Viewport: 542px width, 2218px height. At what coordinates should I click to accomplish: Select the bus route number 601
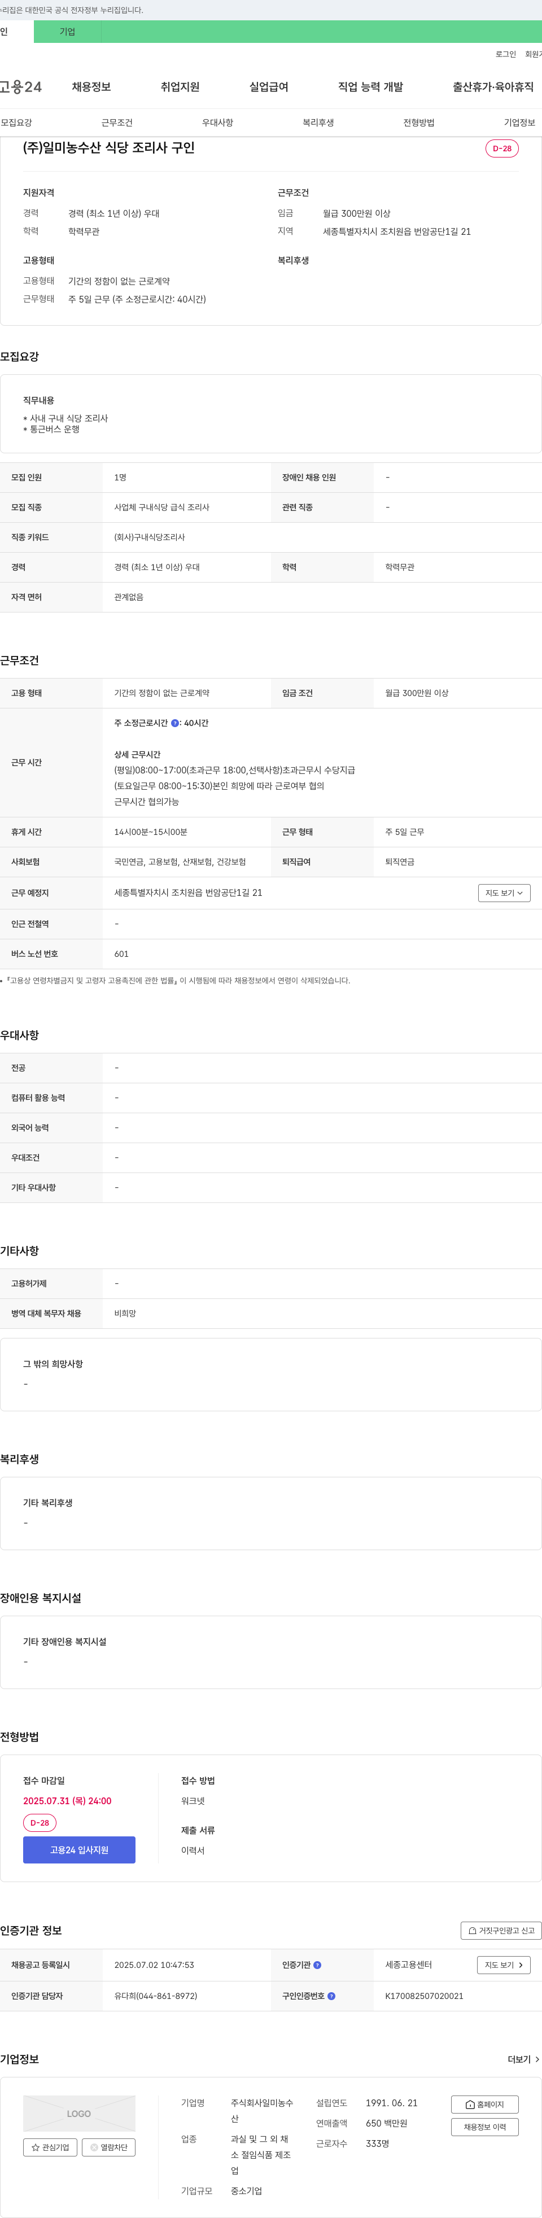121,954
